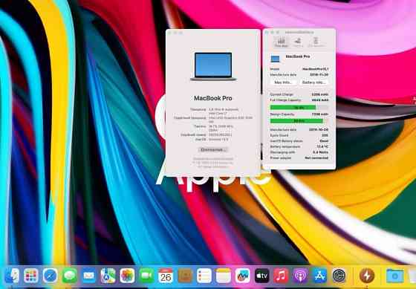Open Podcasts from the Dock
Image resolution: width=416 pixels, height=289 pixels.
coord(301,276)
